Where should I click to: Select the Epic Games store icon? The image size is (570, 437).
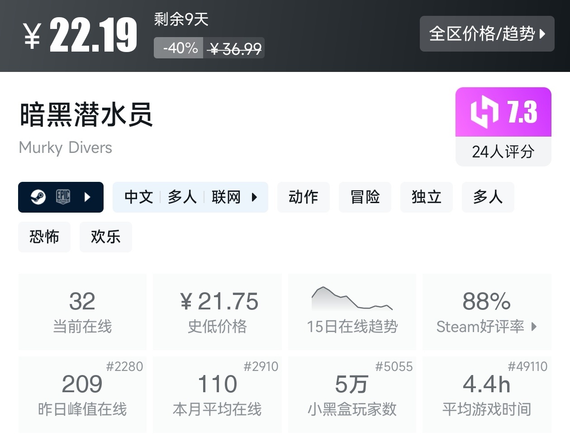tap(63, 197)
